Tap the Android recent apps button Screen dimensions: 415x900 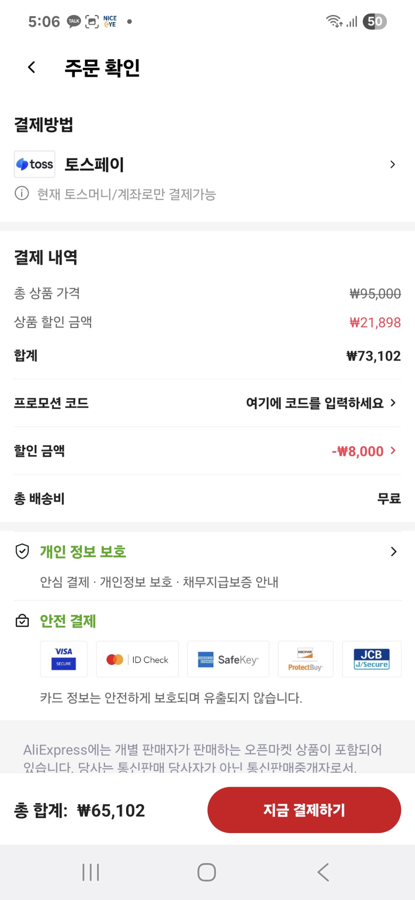tap(91, 872)
